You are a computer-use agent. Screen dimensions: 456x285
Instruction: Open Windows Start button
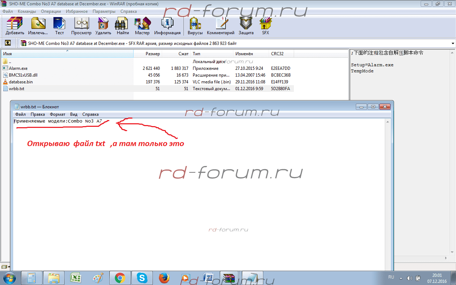[9, 278]
